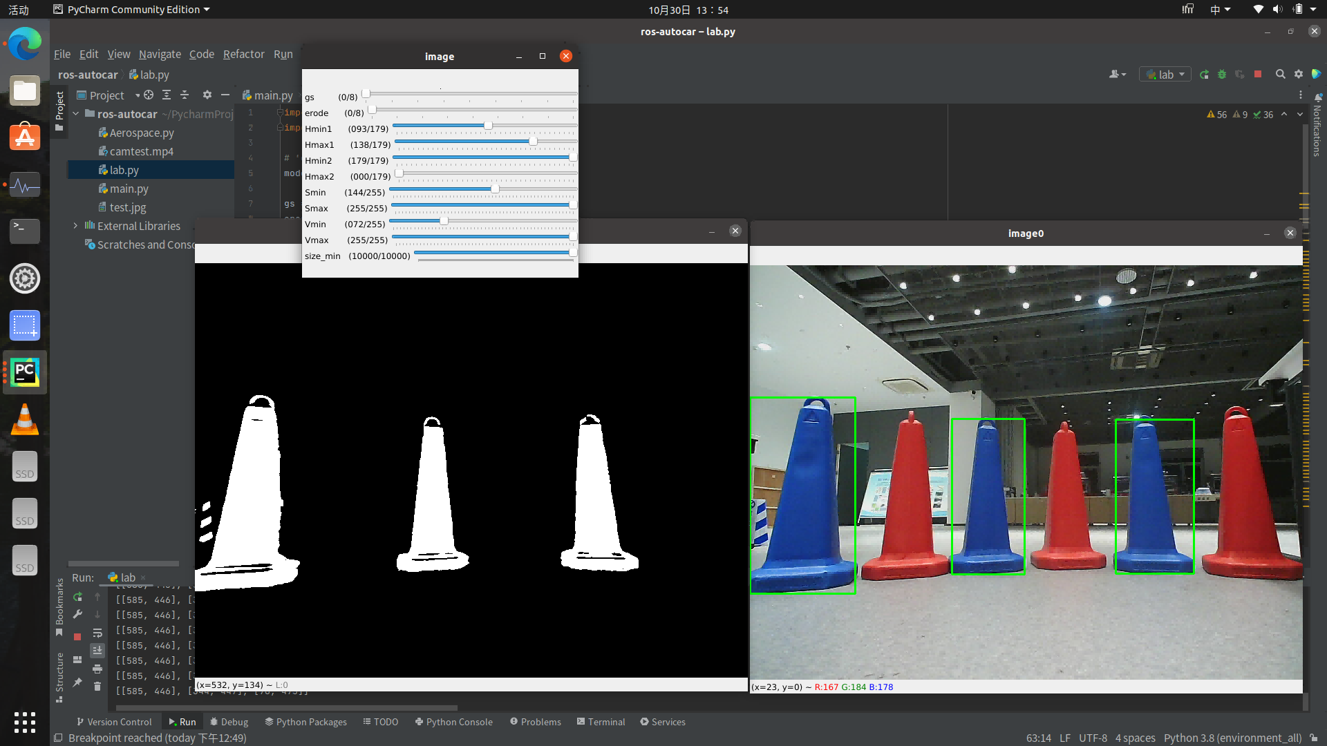Open JetBrains Space icon at toolbar end
This screenshot has width=1327, height=746.
[1316, 75]
